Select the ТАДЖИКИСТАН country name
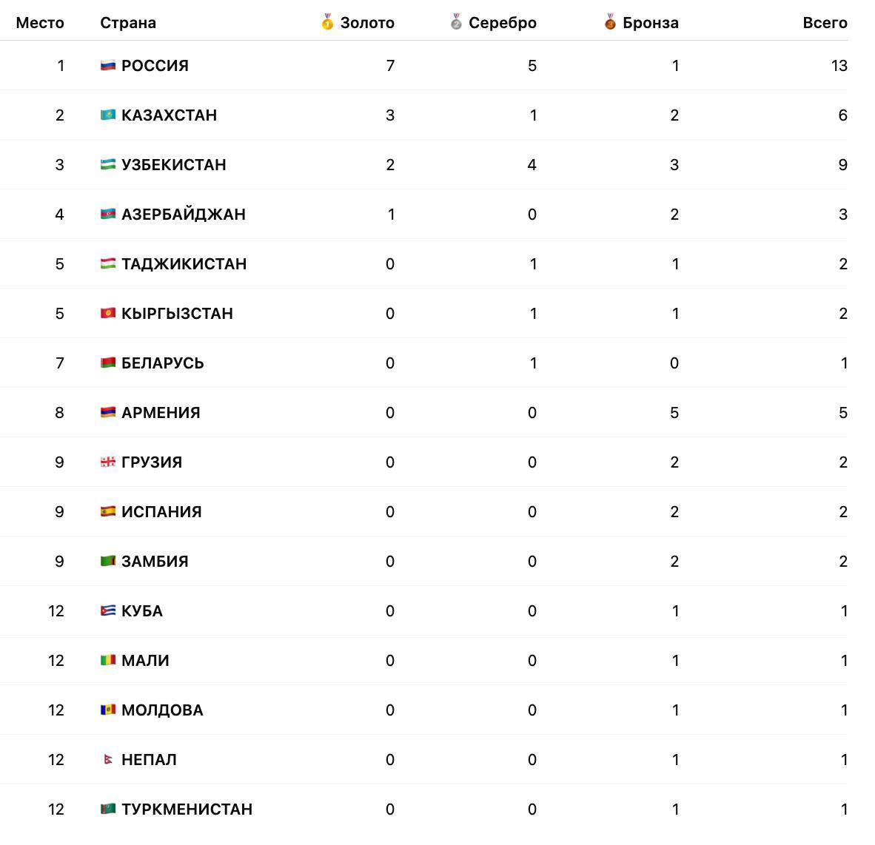Screen dimensions: 875x845 pos(184,264)
